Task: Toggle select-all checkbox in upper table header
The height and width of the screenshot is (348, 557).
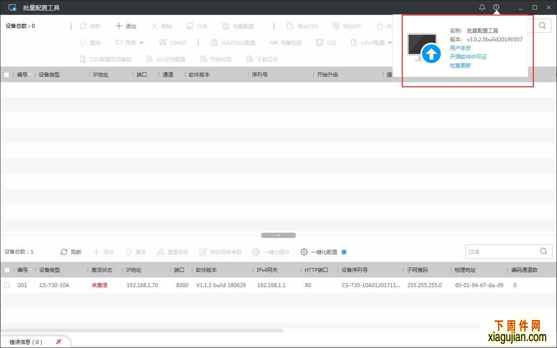Action: pos(7,75)
